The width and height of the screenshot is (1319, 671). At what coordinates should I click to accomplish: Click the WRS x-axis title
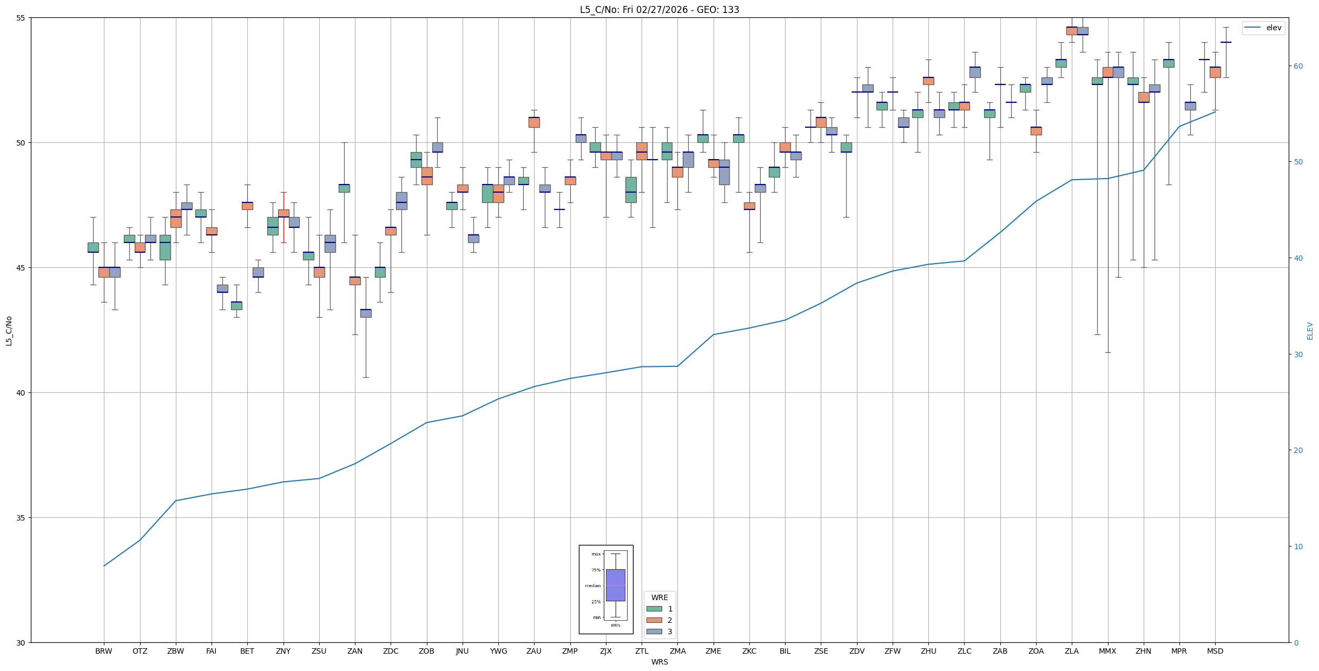tap(659, 662)
